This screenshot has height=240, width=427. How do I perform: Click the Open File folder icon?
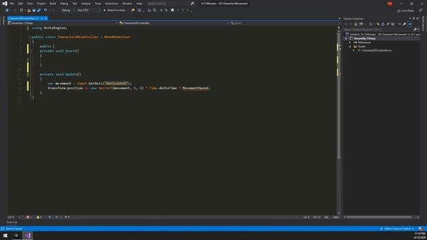point(29,11)
